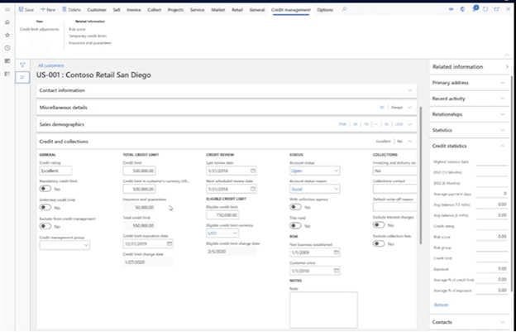The image size is (516, 332).
Task: Open calendar for Credit limit expiration date
Action: pos(170,243)
